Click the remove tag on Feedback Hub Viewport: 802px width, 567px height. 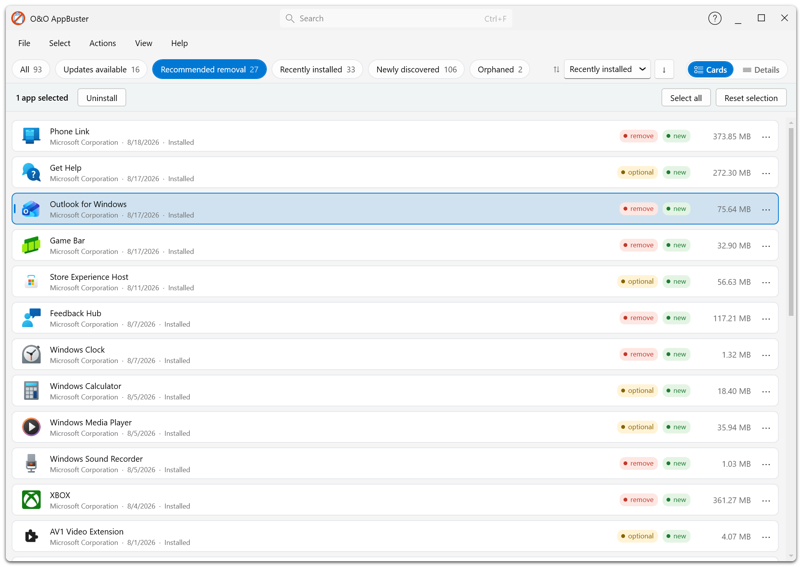(639, 318)
